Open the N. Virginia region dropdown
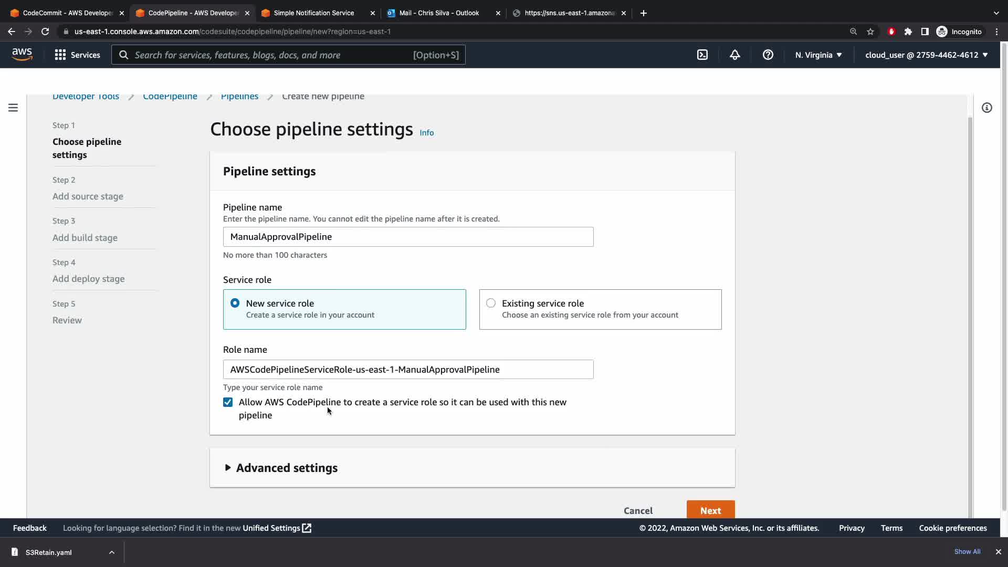This screenshot has height=567, width=1008. (818, 55)
